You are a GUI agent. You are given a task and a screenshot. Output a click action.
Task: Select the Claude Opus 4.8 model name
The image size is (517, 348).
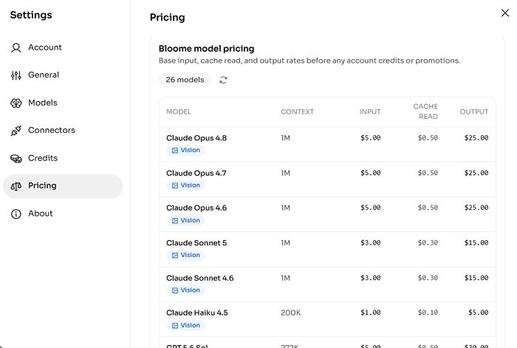point(196,138)
